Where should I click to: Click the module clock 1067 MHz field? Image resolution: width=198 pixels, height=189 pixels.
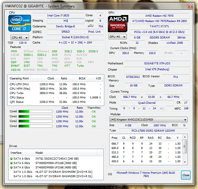(x=160, y=126)
